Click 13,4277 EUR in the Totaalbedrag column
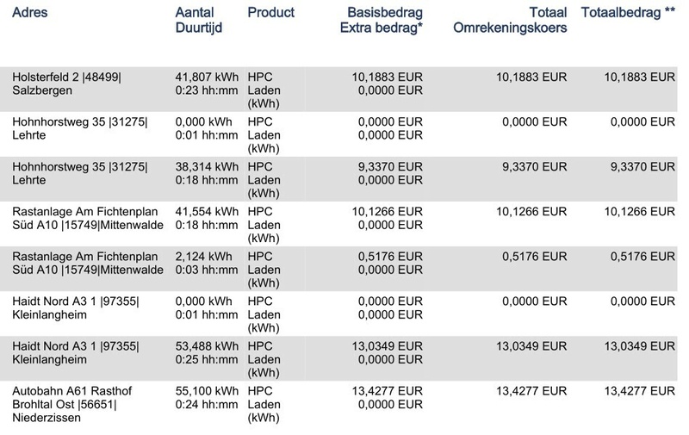The height and width of the screenshot is (435, 689). coord(640,390)
